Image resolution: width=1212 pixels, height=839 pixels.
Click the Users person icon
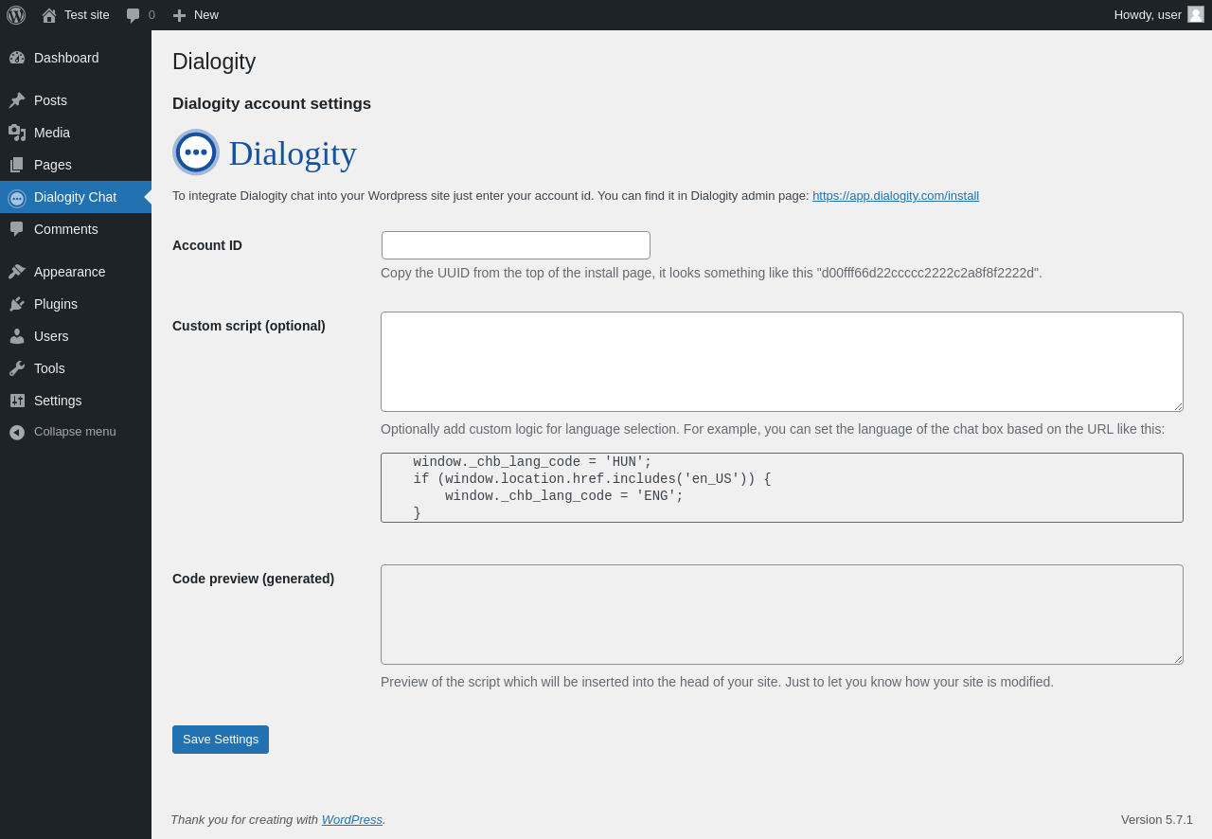pyautogui.click(x=17, y=336)
